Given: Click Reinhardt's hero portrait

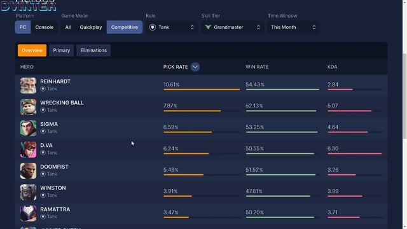Looking at the screenshot, I should [28, 85].
